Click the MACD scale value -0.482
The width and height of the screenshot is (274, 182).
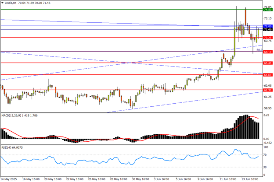268,143
